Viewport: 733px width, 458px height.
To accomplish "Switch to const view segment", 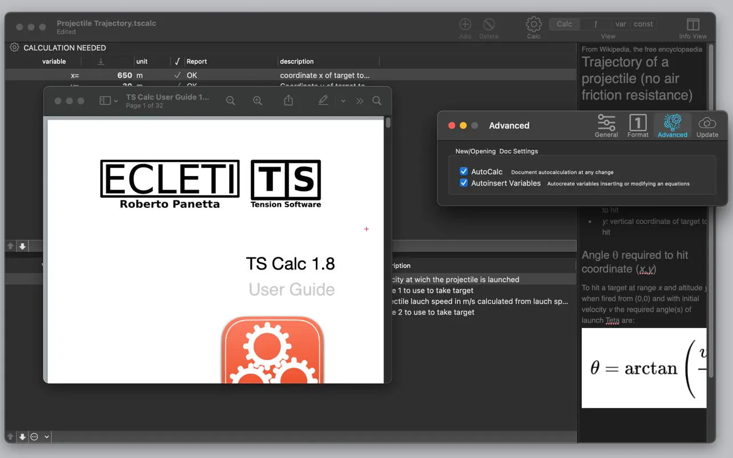I will 644,24.
